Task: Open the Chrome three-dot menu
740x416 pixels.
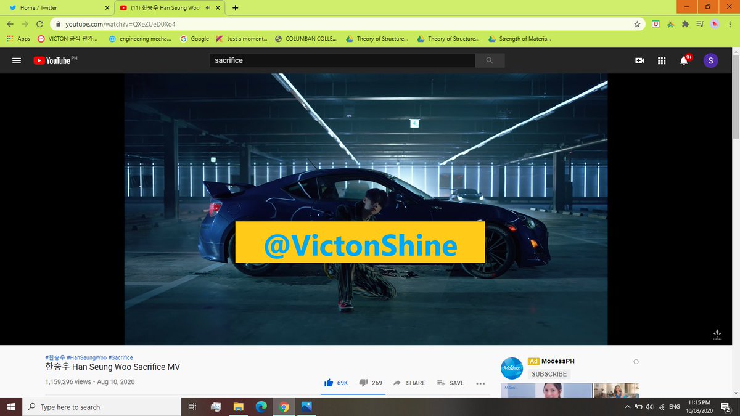Action: click(x=730, y=24)
